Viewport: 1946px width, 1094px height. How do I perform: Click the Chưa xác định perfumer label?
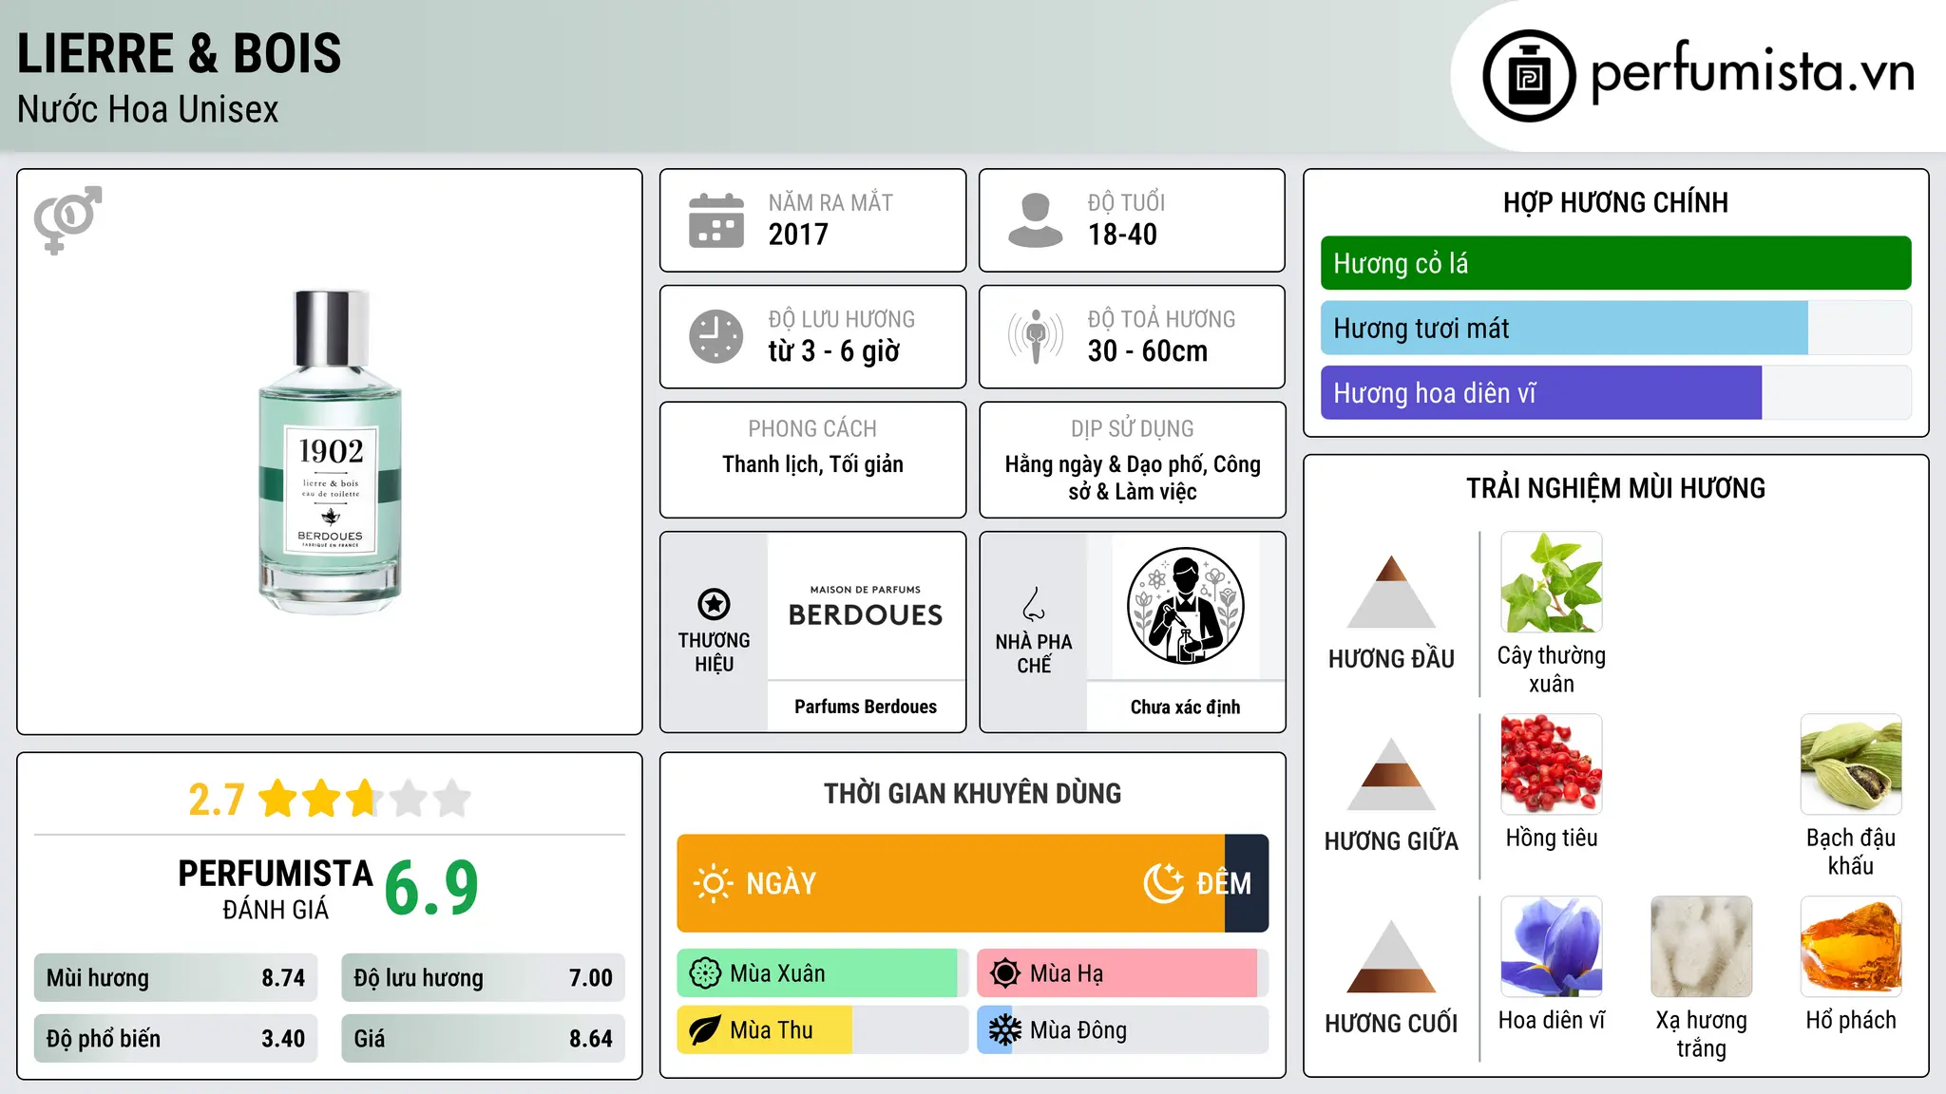pyautogui.click(x=1185, y=707)
